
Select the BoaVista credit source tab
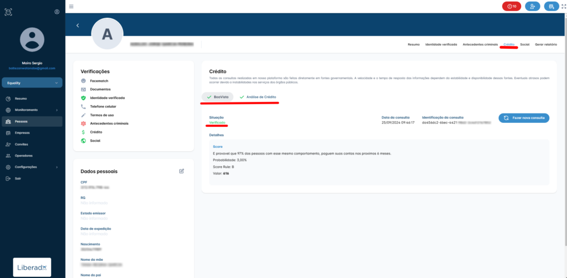[217, 97]
